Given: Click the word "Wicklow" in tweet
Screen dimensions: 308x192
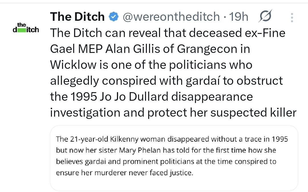Looking at the screenshot, I should [x=73, y=65].
